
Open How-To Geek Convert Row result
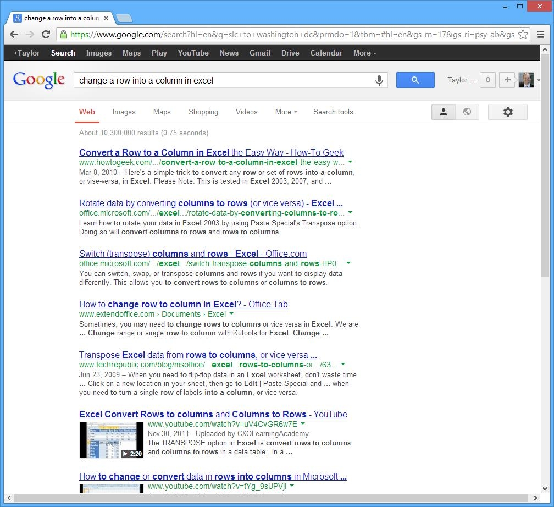211,152
